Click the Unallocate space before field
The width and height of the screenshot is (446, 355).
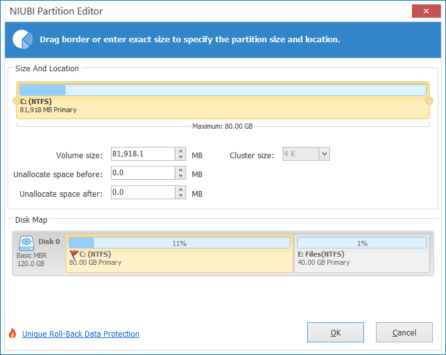pos(143,173)
